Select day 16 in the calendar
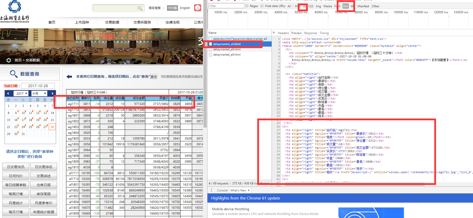 (x=16, y=120)
